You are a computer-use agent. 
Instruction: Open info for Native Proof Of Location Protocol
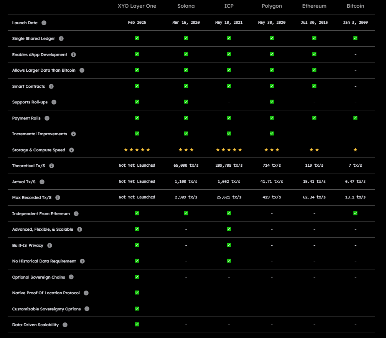click(x=86, y=293)
